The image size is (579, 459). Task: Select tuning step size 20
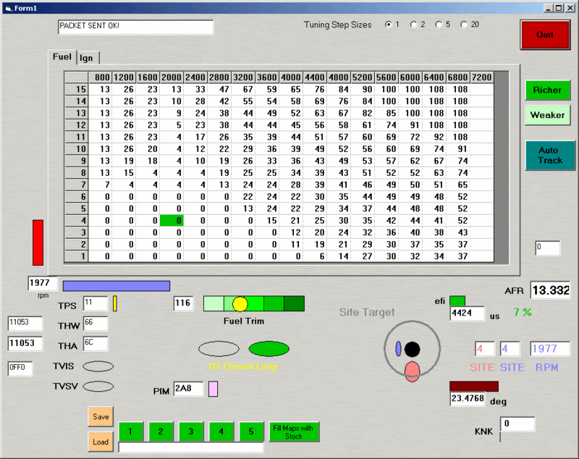click(x=464, y=25)
